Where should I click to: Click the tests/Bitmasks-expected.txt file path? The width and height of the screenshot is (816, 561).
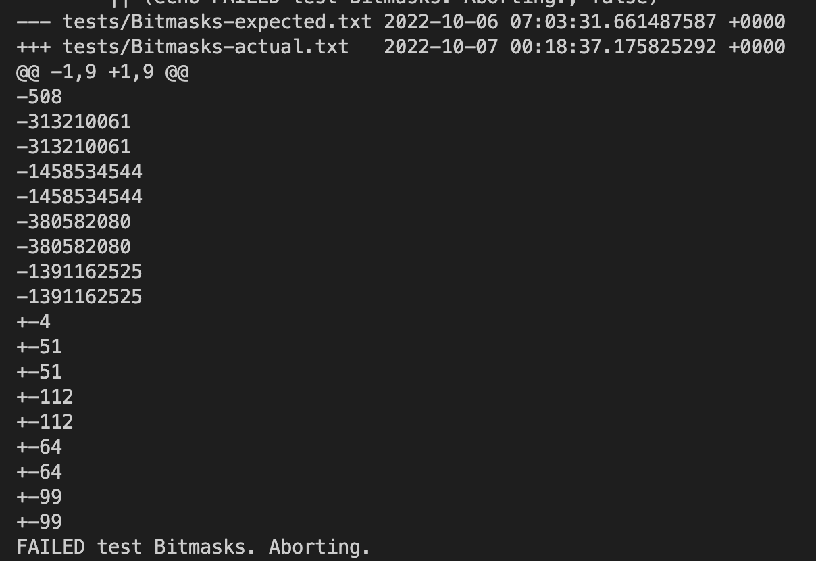click(x=217, y=22)
